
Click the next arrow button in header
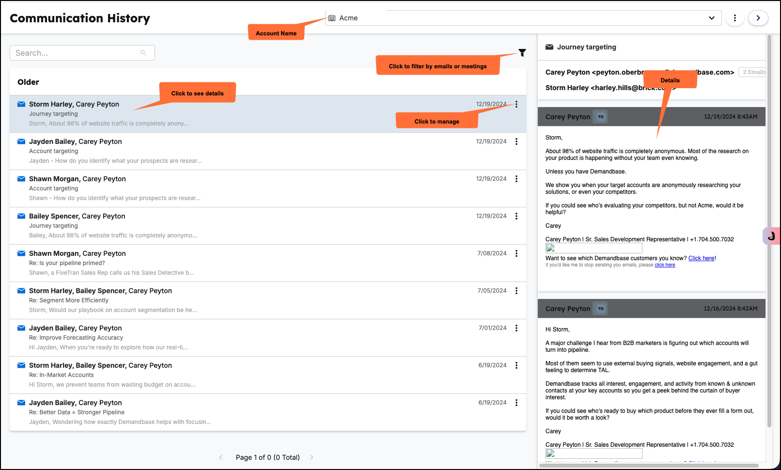click(x=758, y=18)
